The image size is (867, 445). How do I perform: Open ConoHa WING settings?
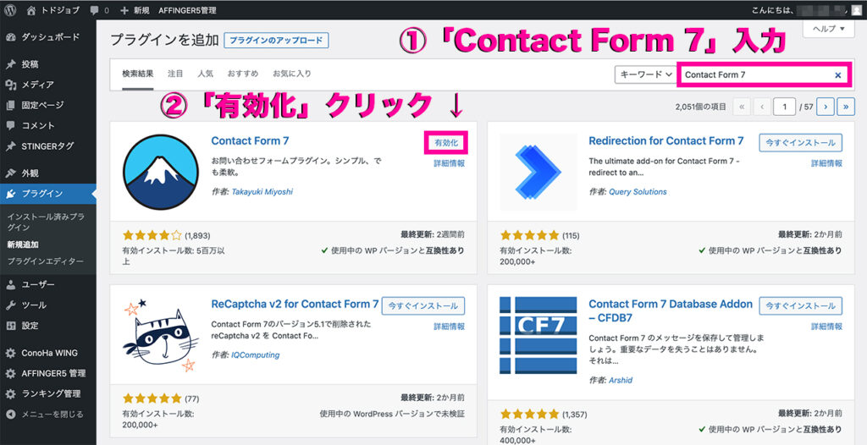point(48,353)
